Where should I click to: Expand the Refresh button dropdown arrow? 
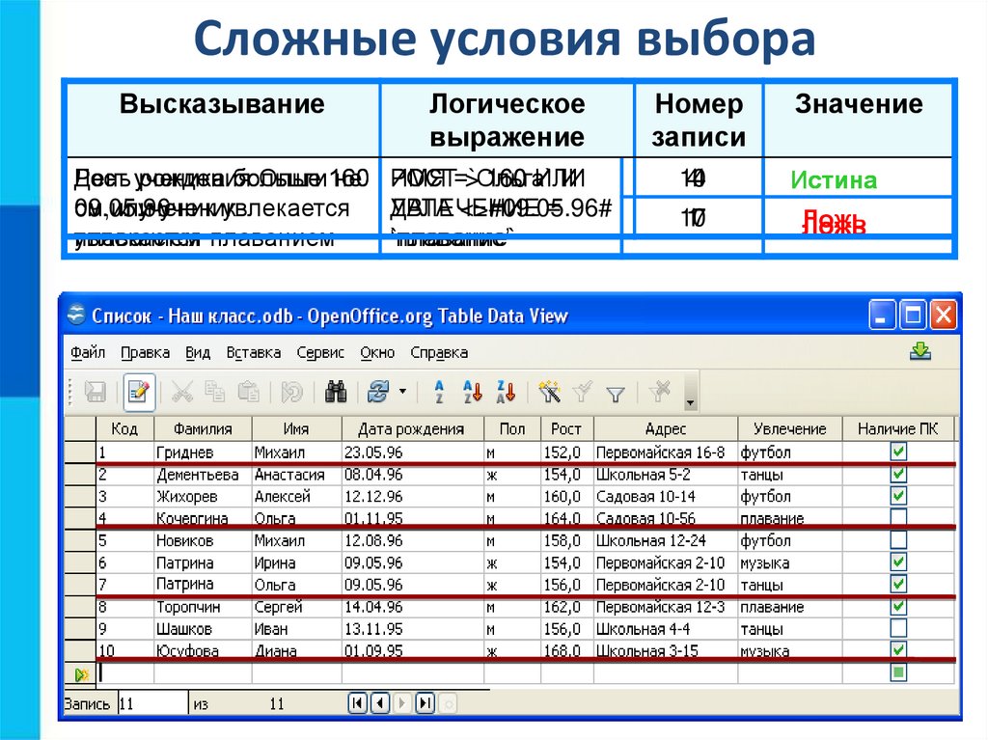(402, 393)
